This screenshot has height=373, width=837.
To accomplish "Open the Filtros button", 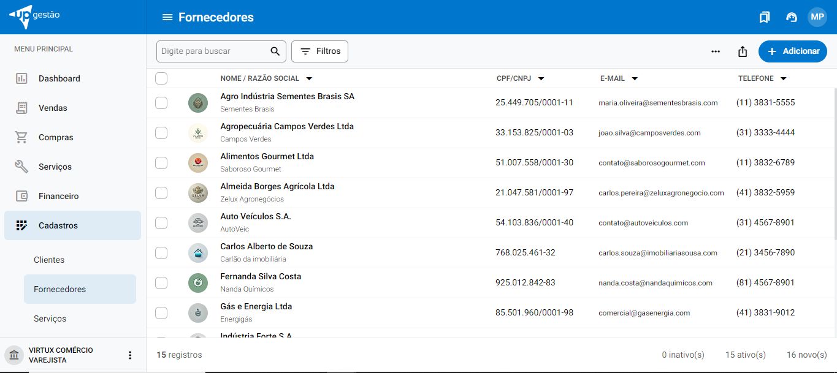I will coord(319,51).
